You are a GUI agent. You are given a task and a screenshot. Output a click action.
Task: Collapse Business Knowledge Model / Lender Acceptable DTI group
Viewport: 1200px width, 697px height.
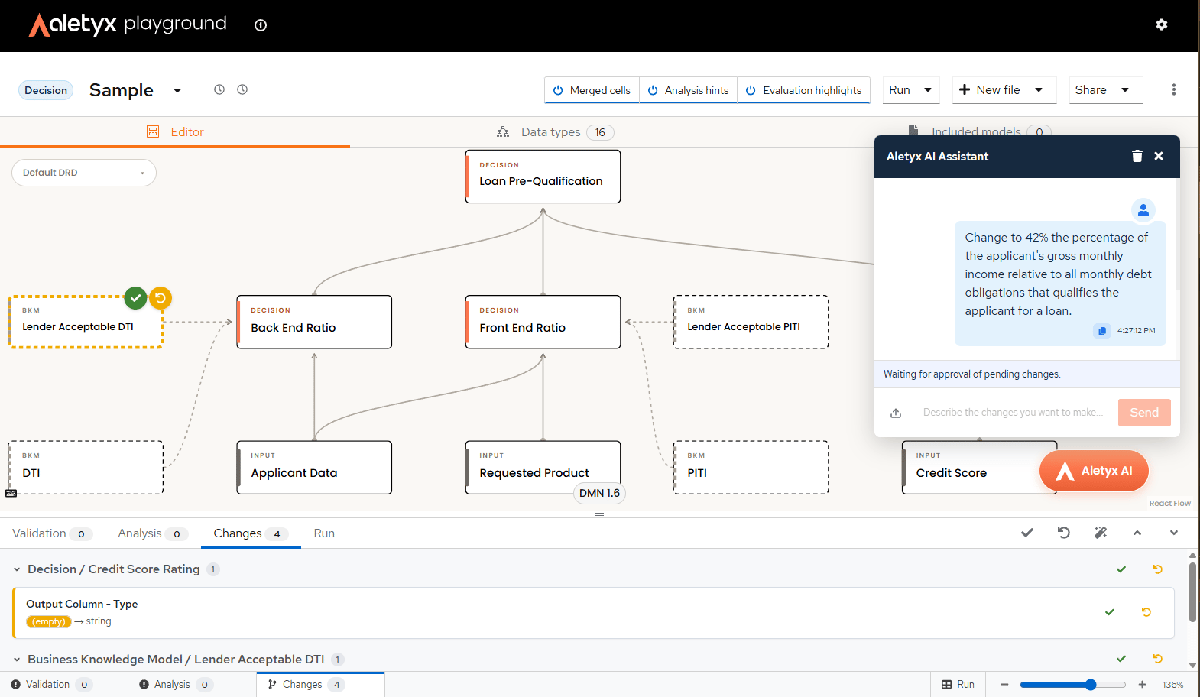click(17, 659)
